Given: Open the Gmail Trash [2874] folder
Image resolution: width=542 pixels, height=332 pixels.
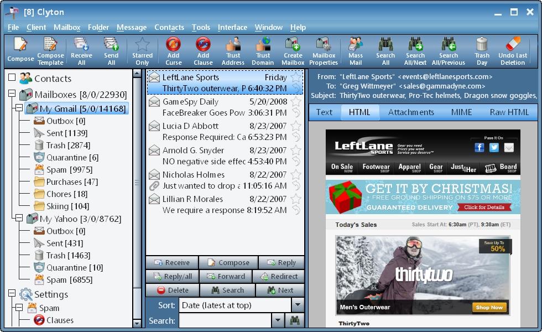Looking at the screenshot, I should coord(62,145).
